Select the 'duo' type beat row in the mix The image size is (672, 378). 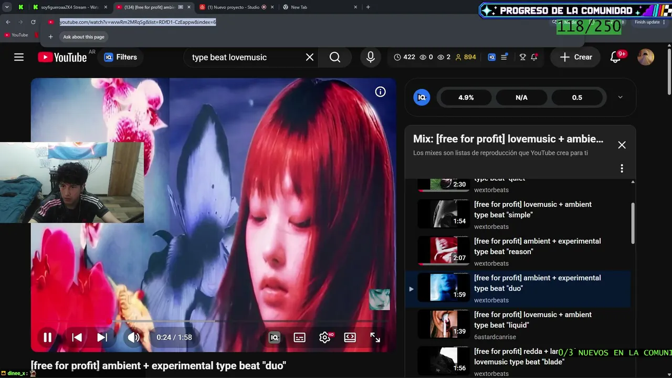pos(518,289)
